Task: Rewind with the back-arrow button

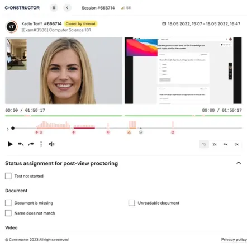Action: 21,144
